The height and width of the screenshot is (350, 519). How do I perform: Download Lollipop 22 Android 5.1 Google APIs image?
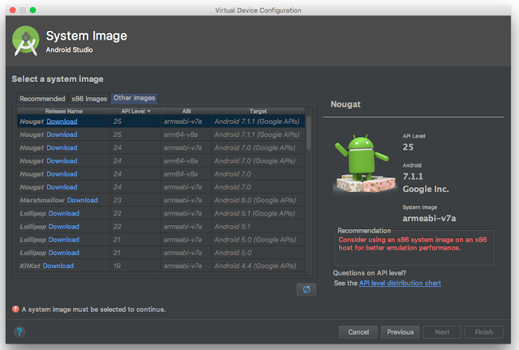[64, 213]
